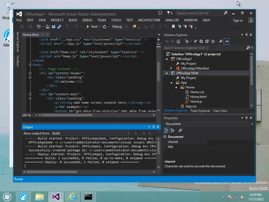The height and width of the screenshot is (202, 269).
Task: Click the Collapse All icon in Solution Explorer
Action: (x=207, y=41)
